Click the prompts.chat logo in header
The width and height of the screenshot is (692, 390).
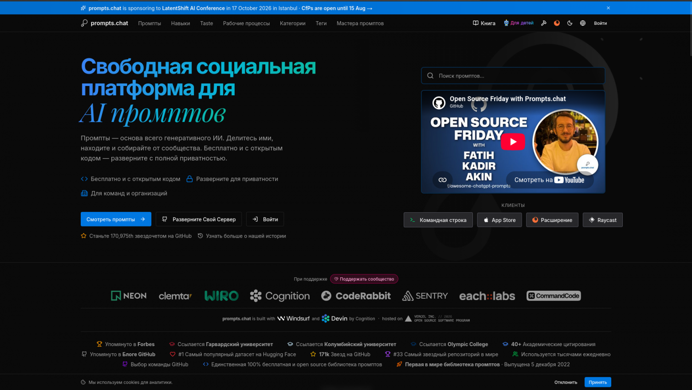click(104, 23)
